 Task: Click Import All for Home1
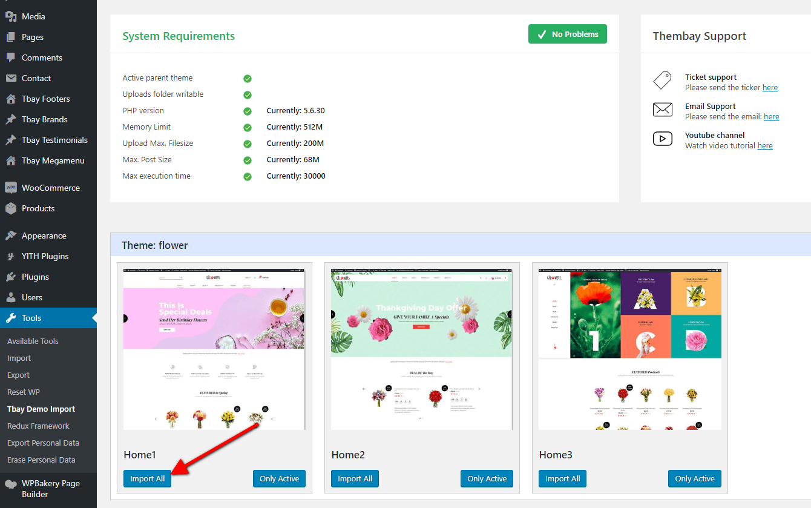[147, 478]
